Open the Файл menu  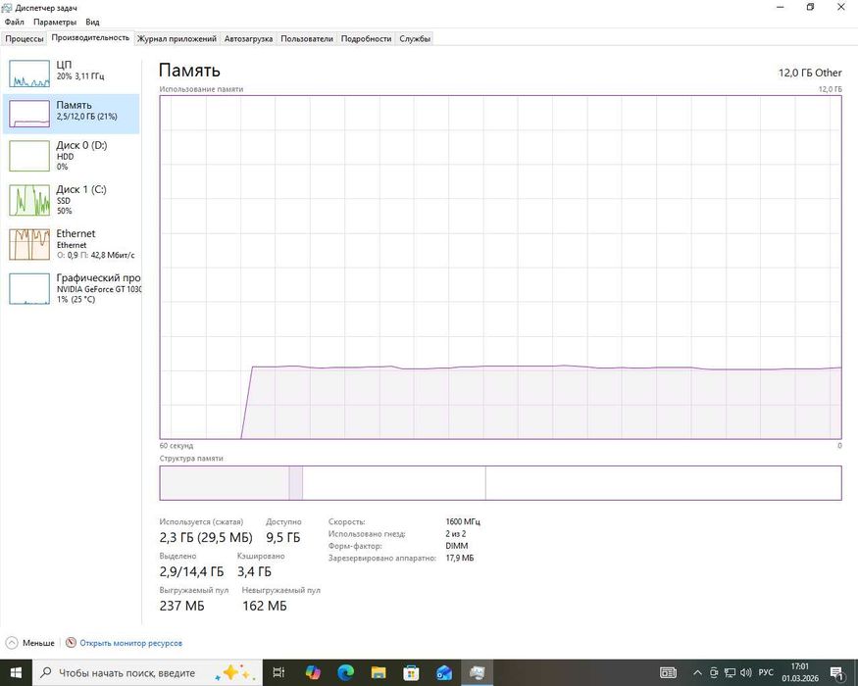click(15, 22)
